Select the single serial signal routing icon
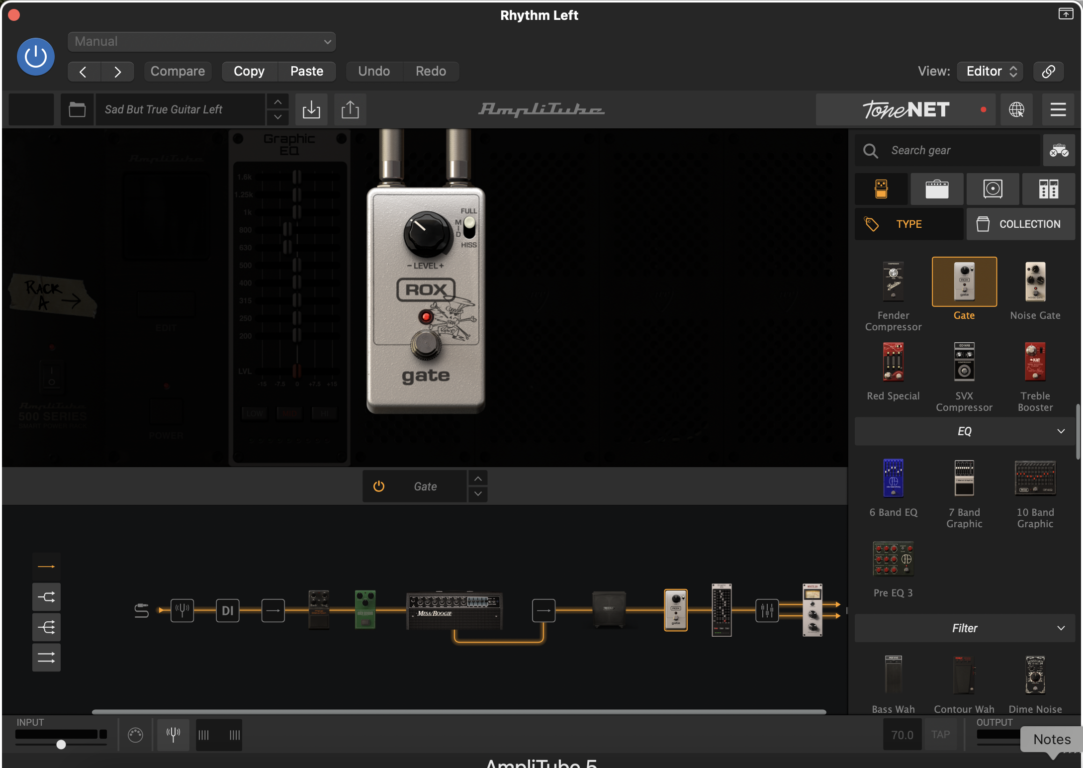 [x=46, y=567]
